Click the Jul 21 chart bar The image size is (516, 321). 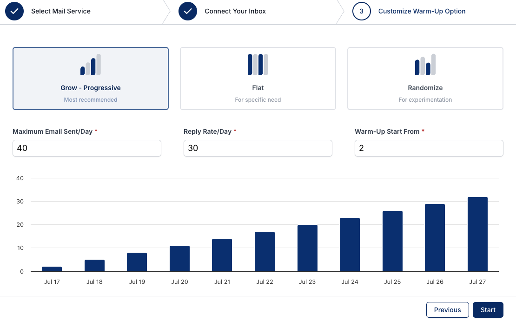[222, 255]
